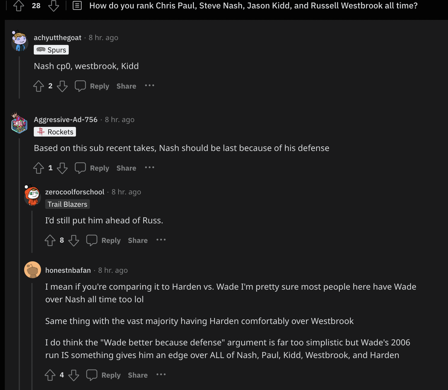Upvote achyutthegoat's comment
448x390 pixels.
(39, 86)
